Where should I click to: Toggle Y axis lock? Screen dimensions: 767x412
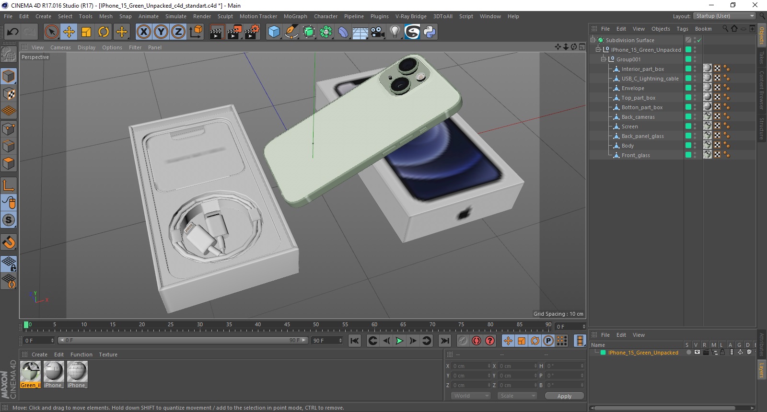(161, 32)
